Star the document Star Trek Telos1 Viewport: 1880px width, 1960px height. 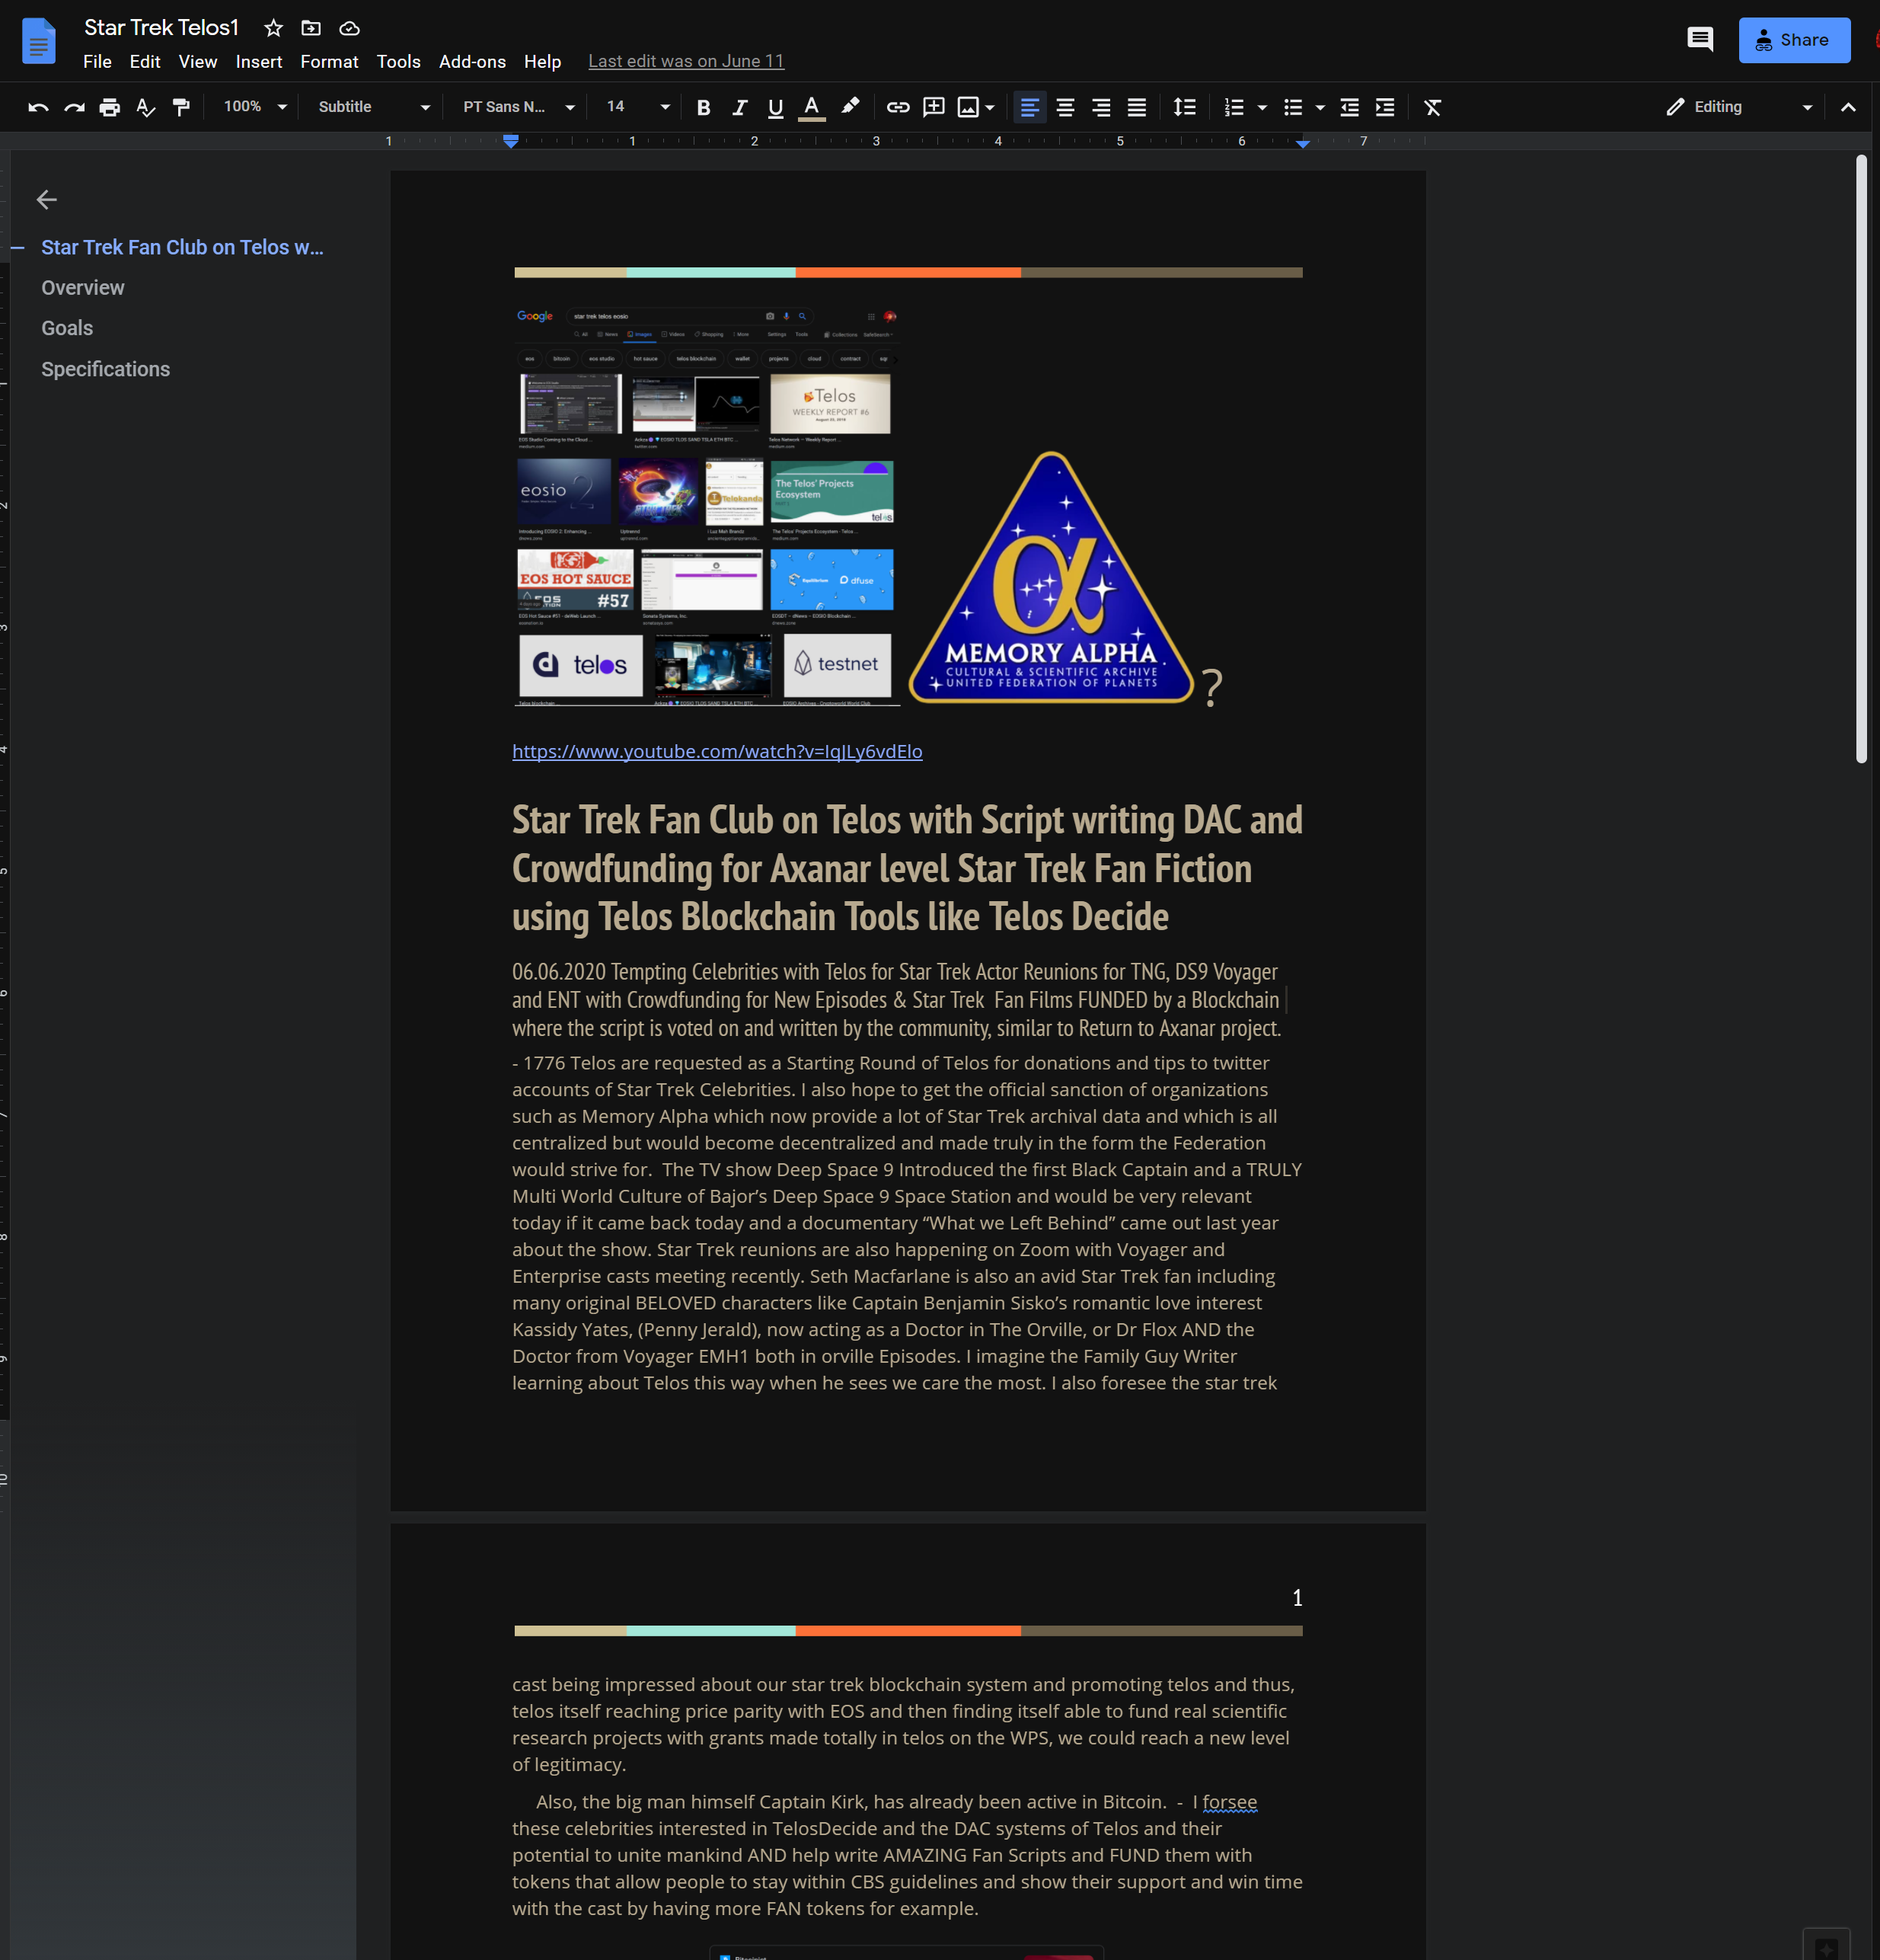point(273,28)
